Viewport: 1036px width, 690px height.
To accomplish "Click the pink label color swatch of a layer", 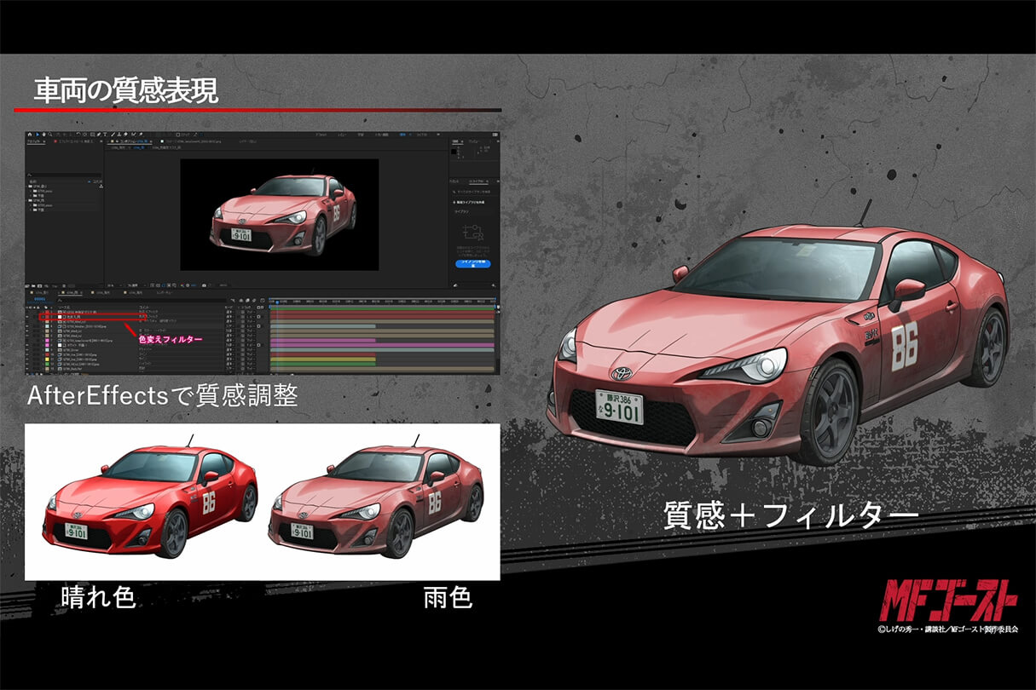I will point(48,340).
